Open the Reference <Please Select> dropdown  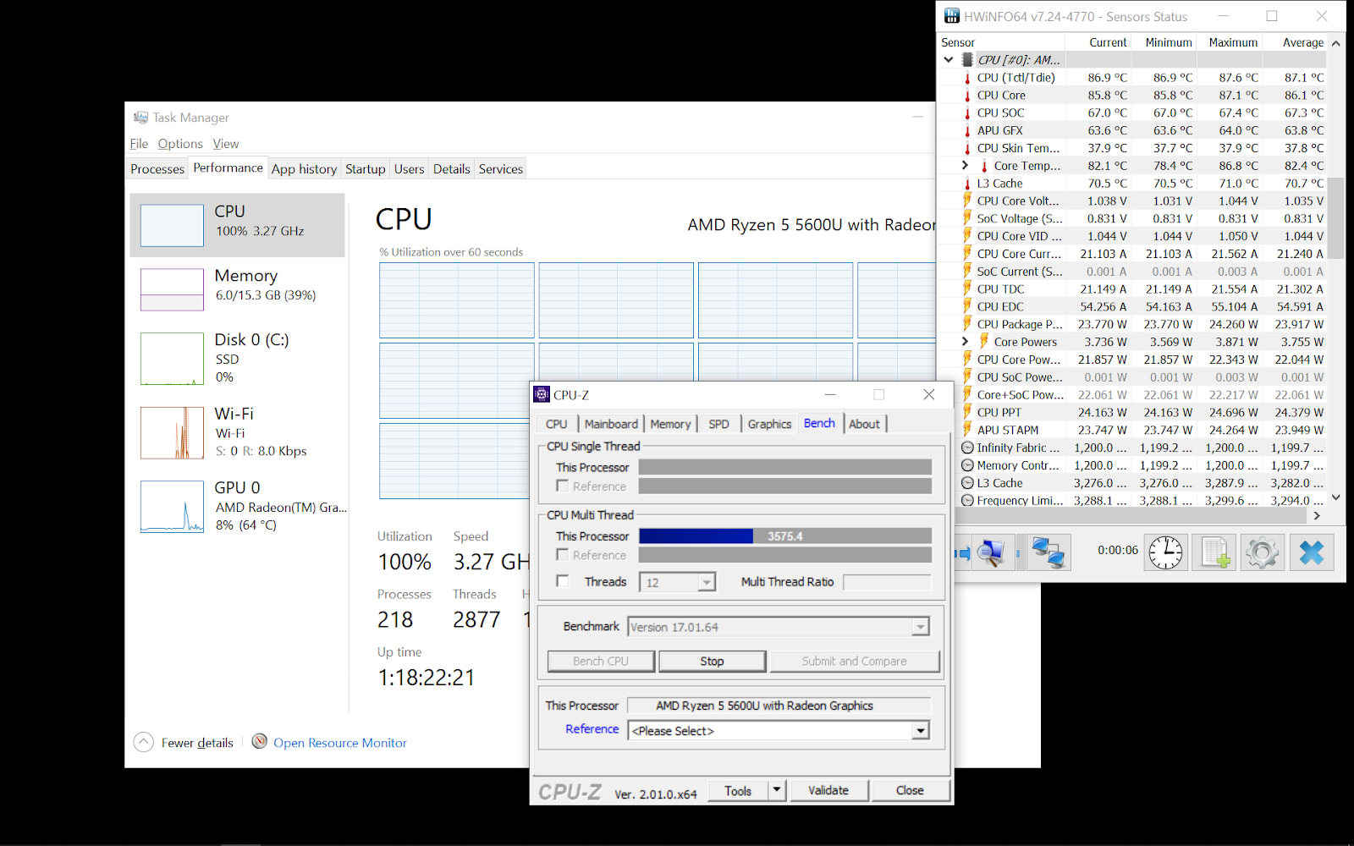[x=779, y=730]
